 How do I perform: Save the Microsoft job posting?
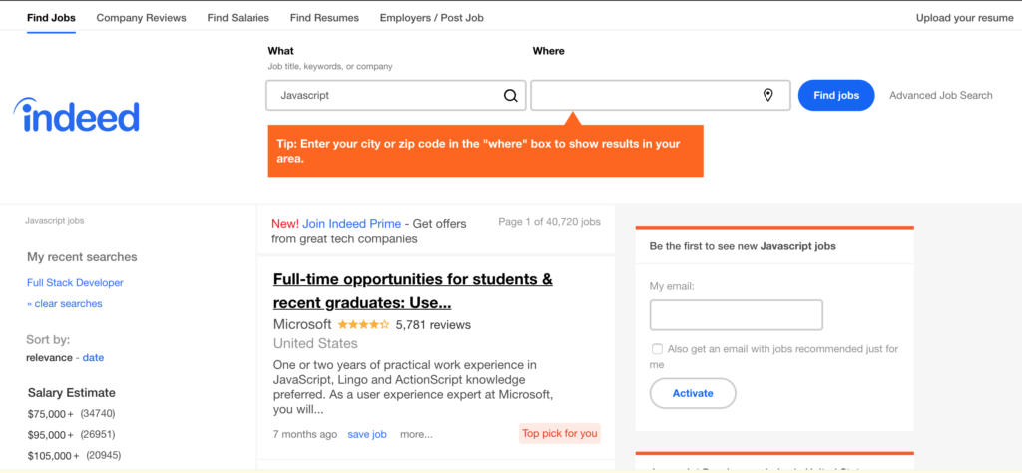[367, 434]
